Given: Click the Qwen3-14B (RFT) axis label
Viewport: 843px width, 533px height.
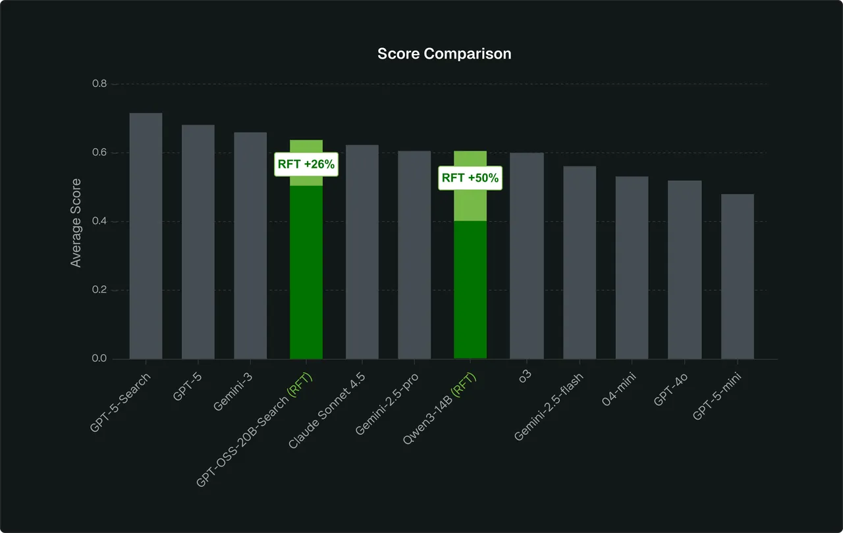Looking at the screenshot, I should pos(439,407).
